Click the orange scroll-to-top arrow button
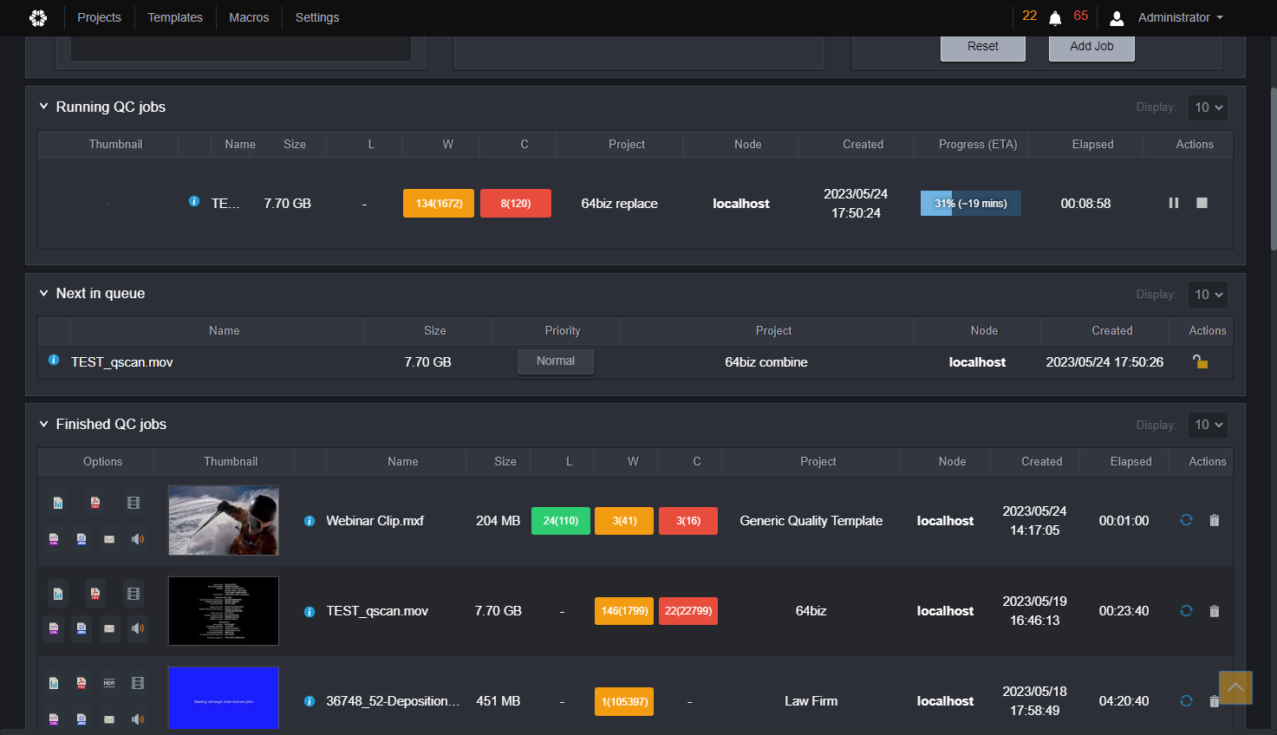The height and width of the screenshot is (735, 1277). point(1235,687)
